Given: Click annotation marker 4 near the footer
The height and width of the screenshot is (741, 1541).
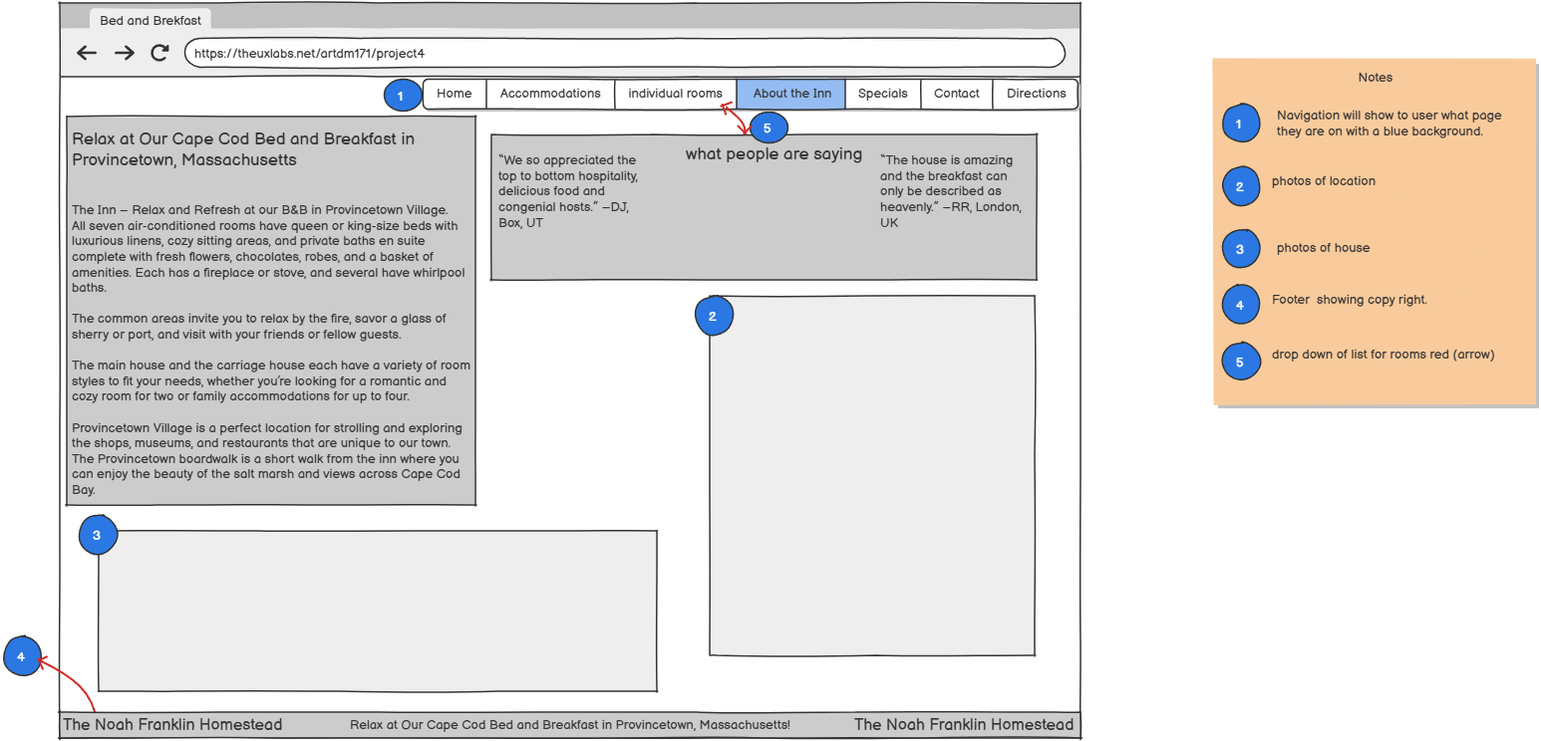Looking at the screenshot, I should tap(22, 656).
